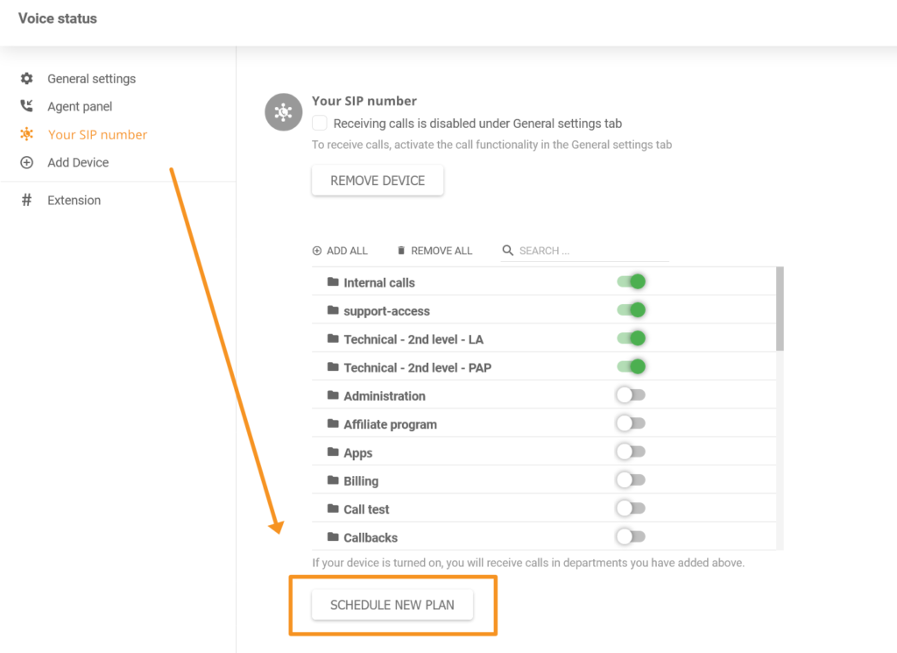Click the search magnifier icon
Image resolution: width=897 pixels, height=653 pixels.
point(508,251)
